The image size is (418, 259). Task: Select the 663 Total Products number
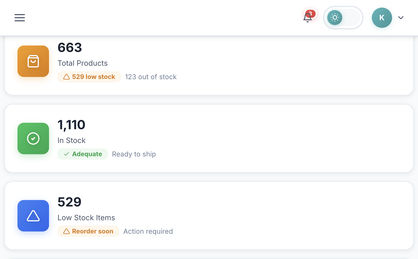tap(70, 47)
